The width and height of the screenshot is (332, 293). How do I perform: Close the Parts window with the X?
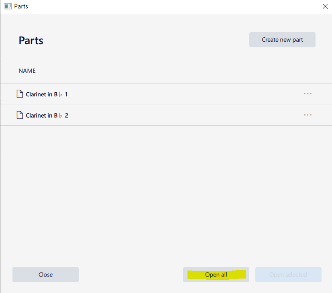point(325,6)
